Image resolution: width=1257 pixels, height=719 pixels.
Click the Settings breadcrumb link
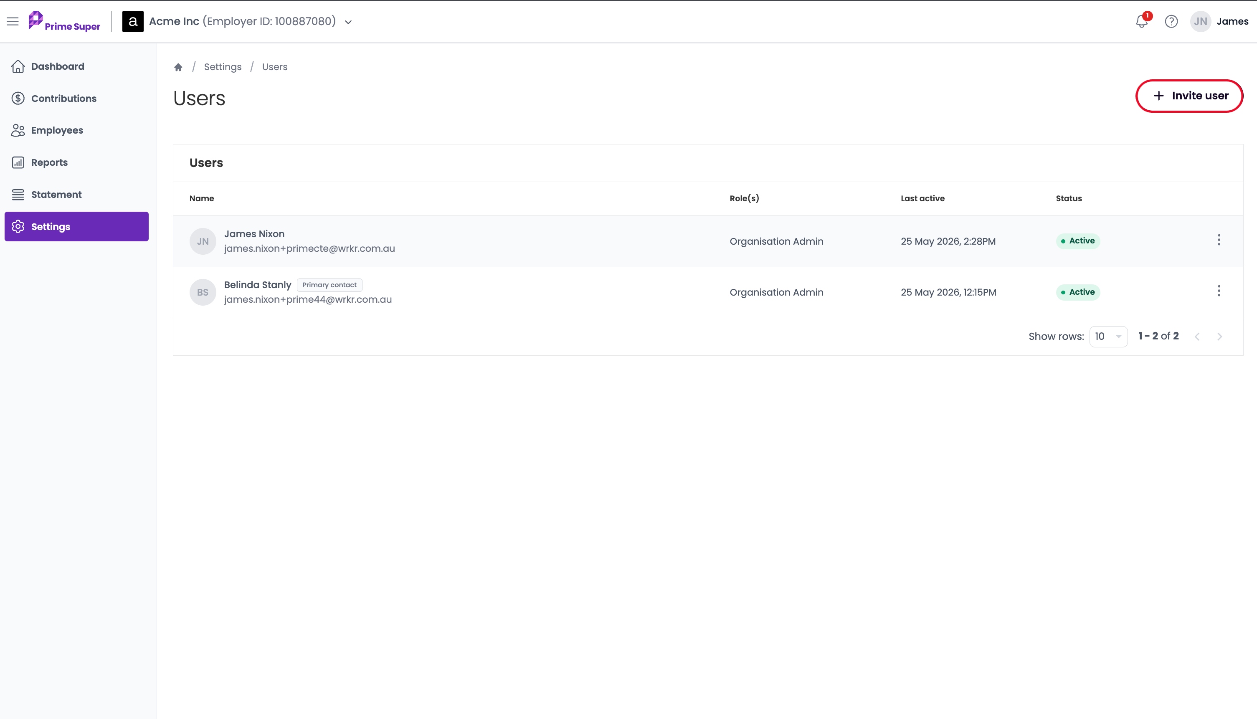pos(223,67)
